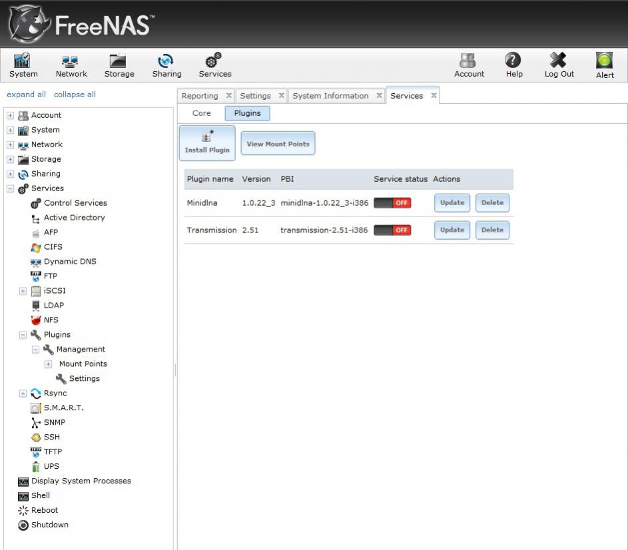Image resolution: width=628 pixels, height=550 pixels.
Task: Select Control Services in the tree
Action: click(69, 203)
